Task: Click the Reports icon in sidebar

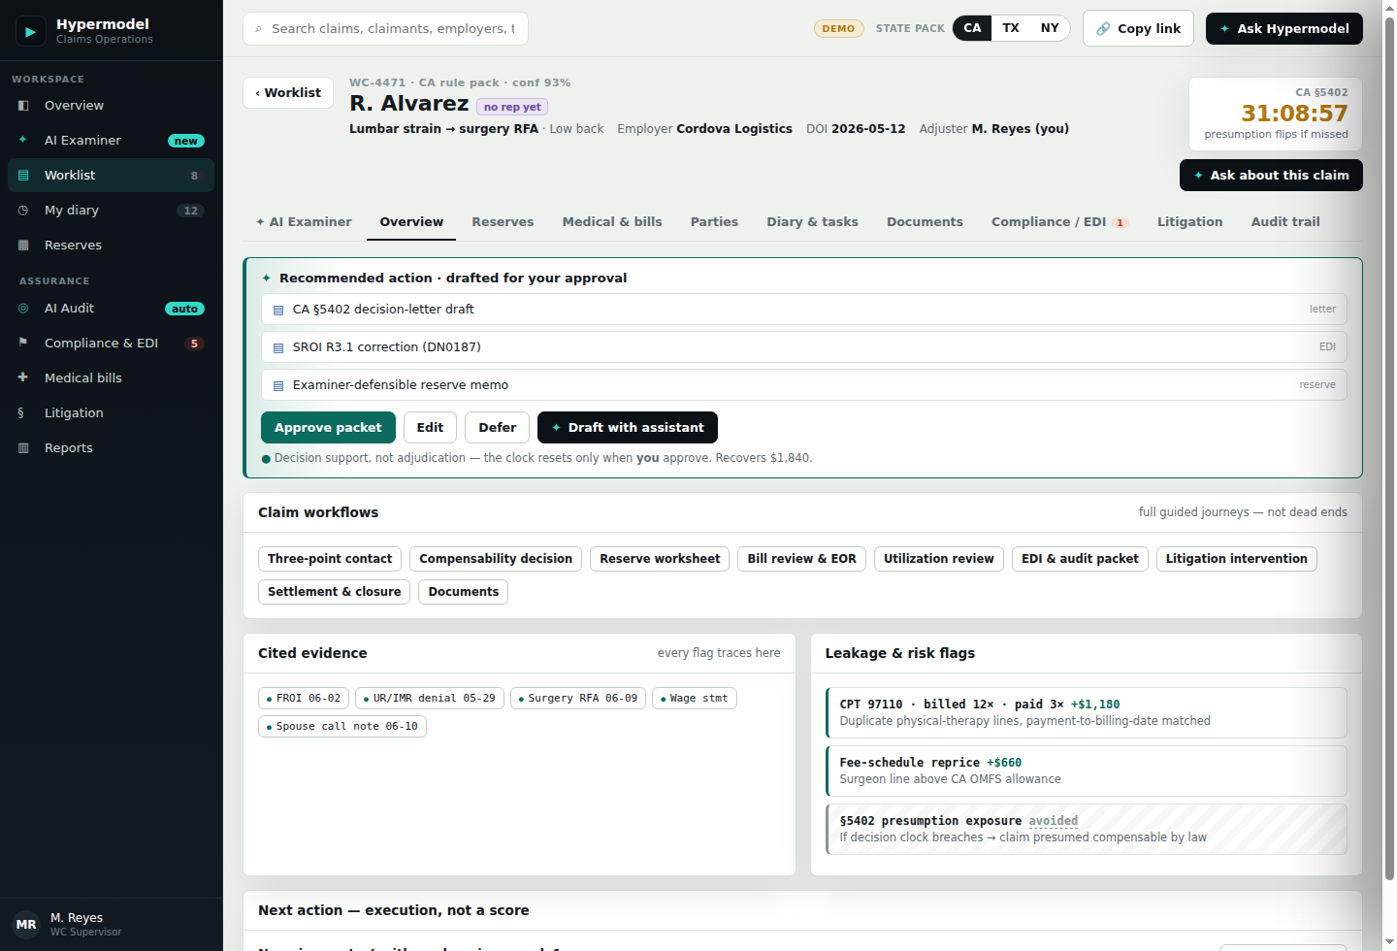Action: coord(23,448)
